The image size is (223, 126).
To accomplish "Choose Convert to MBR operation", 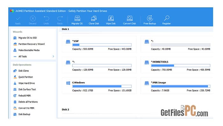I will coord(26,108).
